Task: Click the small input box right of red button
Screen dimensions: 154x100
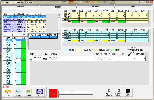Action: coord(64,92)
